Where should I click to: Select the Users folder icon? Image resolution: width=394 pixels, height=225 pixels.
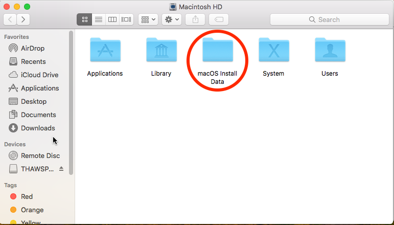(330, 50)
